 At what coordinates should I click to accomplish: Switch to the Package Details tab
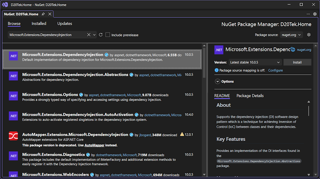250,96
